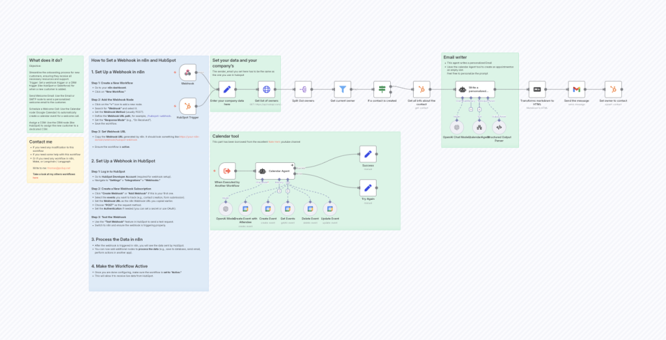Click the Gmail 'Send the message' node
Image resolution: width=666 pixels, height=340 pixels.
tap(576, 90)
